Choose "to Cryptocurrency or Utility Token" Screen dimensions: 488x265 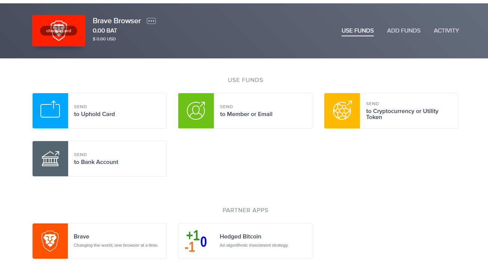402,114
